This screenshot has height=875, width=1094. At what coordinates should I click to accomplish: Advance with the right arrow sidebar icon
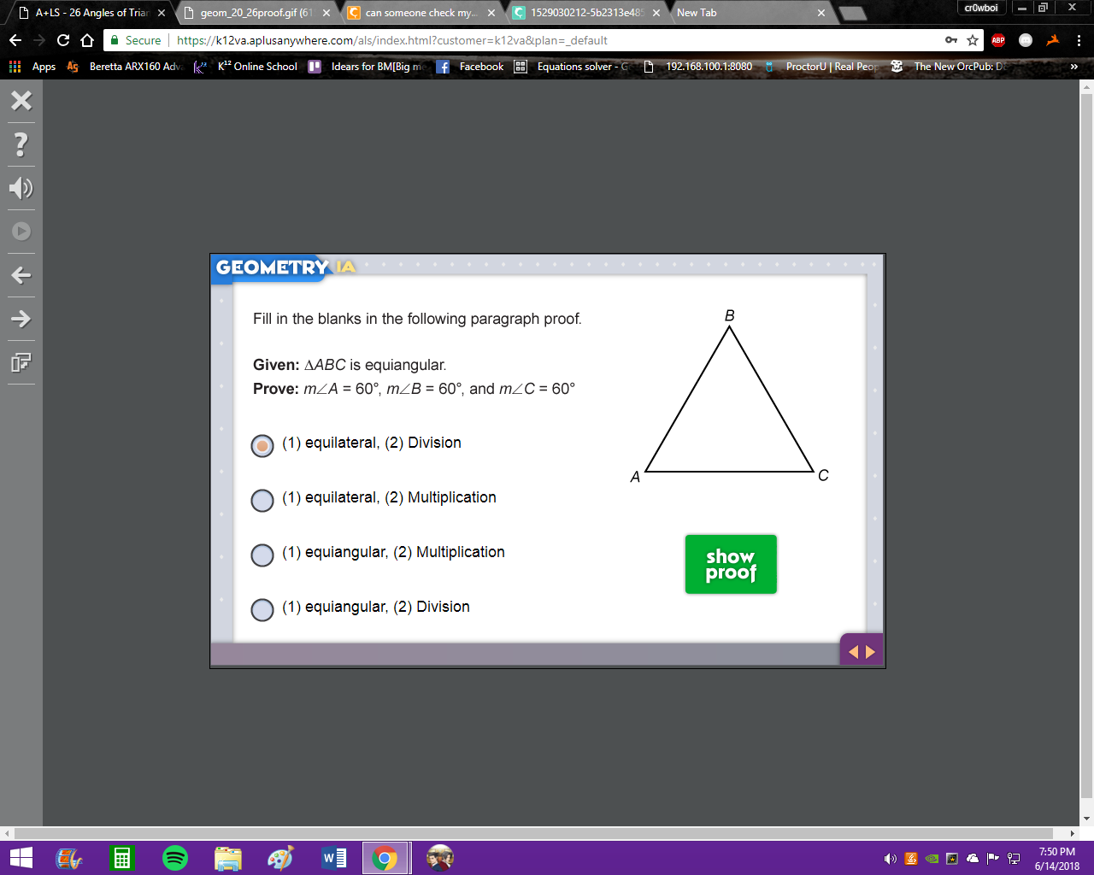21,319
